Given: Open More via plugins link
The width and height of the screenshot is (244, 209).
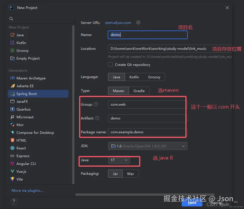Looking at the screenshot, I should (x=27, y=191).
